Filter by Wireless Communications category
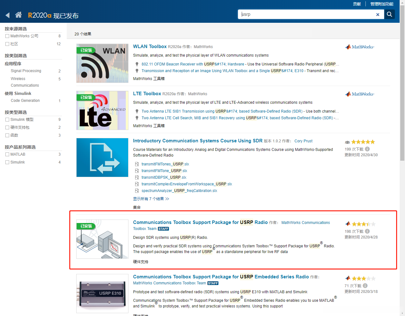The image size is (405, 316). coord(25,82)
